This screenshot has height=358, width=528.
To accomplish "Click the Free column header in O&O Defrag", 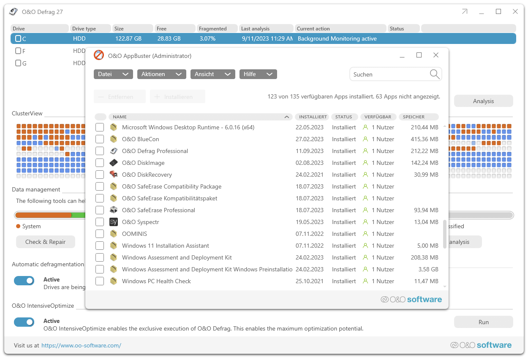I will pyautogui.click(x=175, y=28).
